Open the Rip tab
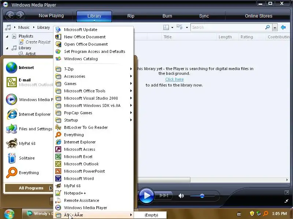 click(x=131, y=16)
